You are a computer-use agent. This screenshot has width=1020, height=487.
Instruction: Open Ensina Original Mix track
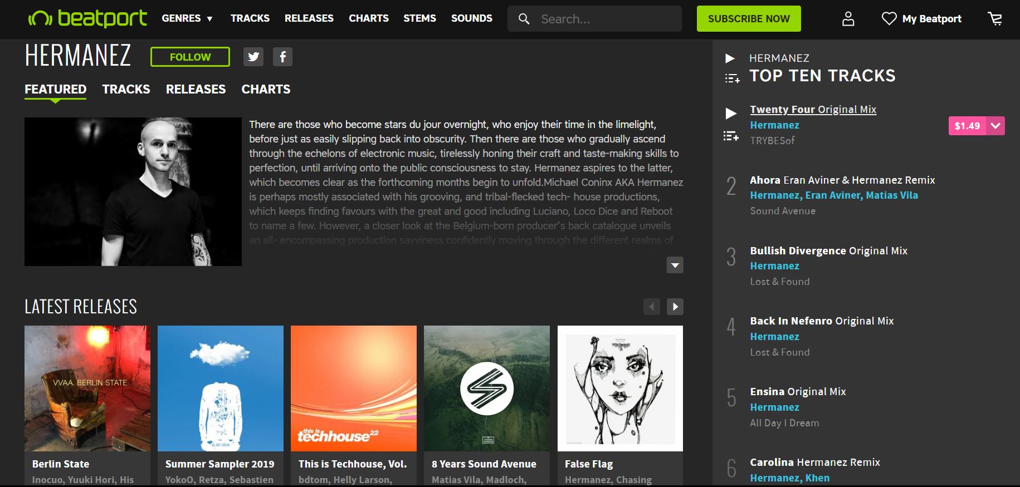coord(798,392)
